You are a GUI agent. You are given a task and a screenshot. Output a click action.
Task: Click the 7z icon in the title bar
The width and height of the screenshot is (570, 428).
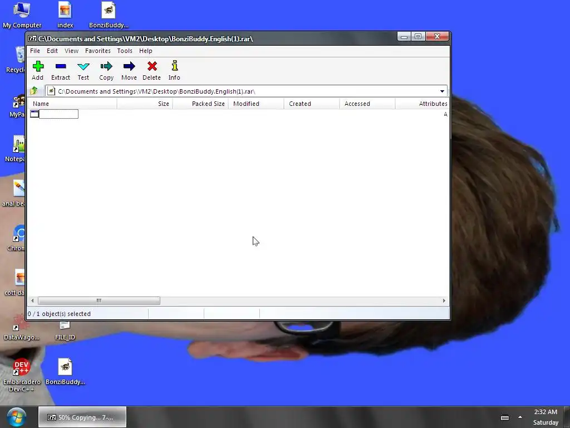pos(32,38)
